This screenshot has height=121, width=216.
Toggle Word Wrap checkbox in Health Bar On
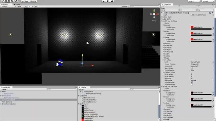click(192, 68)
